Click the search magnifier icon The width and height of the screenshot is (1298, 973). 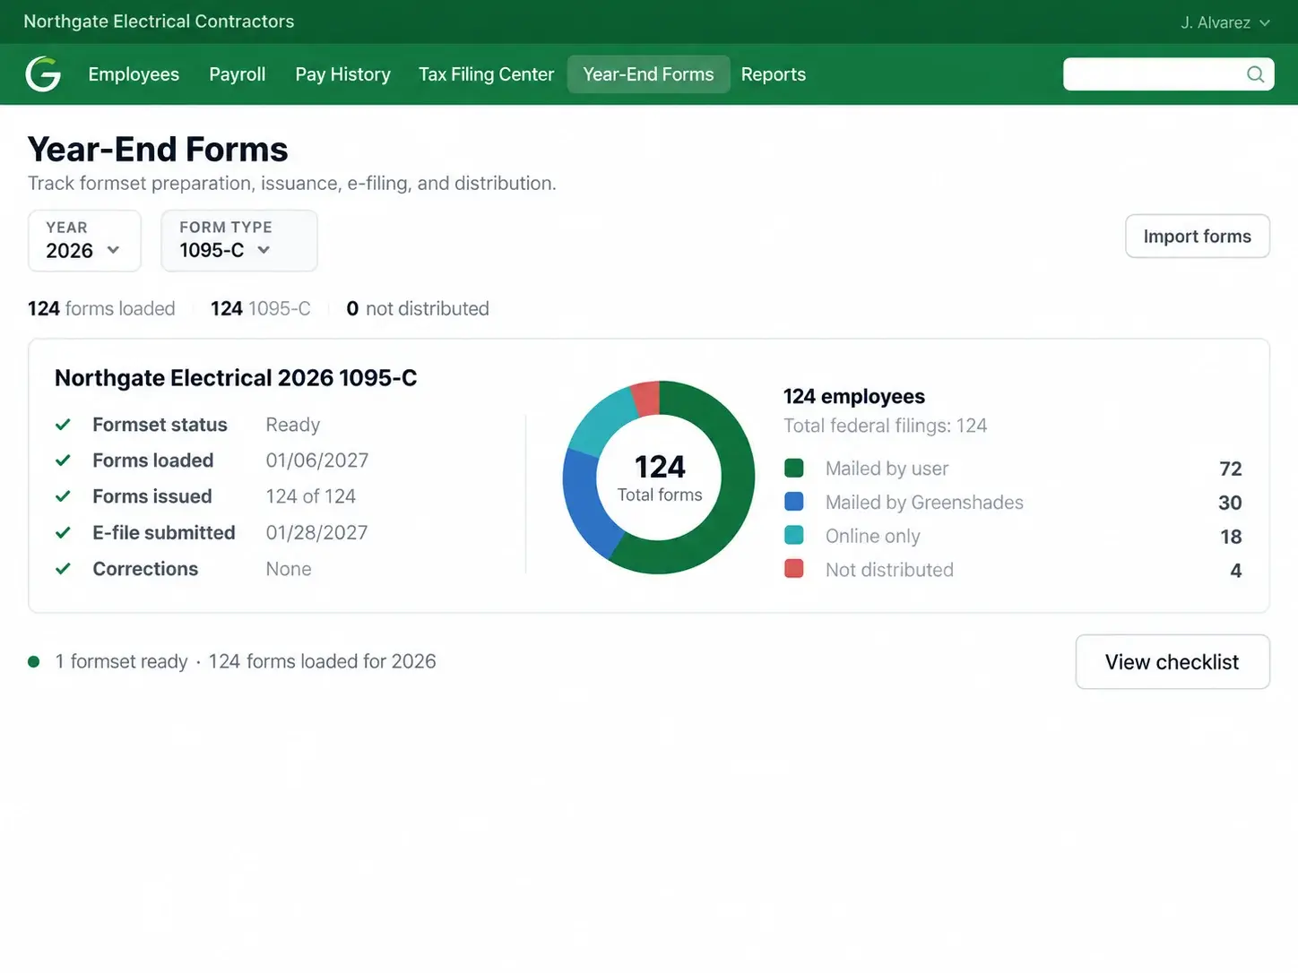coord(1255,74)
